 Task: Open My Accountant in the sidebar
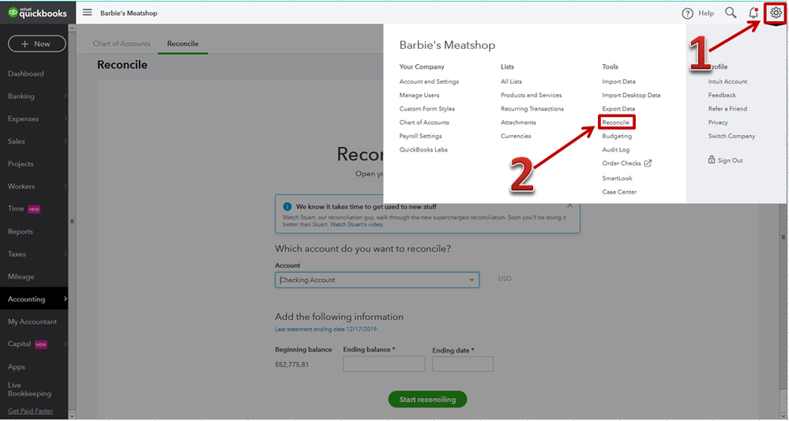click(32, 321)
